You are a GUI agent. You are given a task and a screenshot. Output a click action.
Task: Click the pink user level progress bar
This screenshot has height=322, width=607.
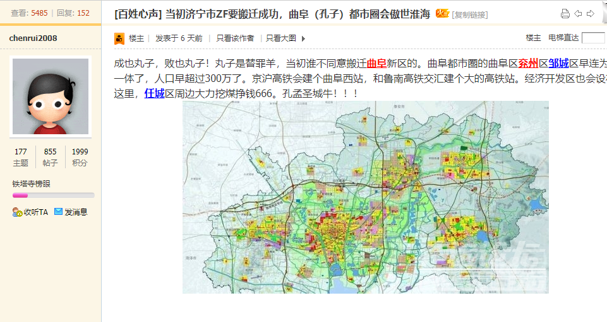[54, 195]
